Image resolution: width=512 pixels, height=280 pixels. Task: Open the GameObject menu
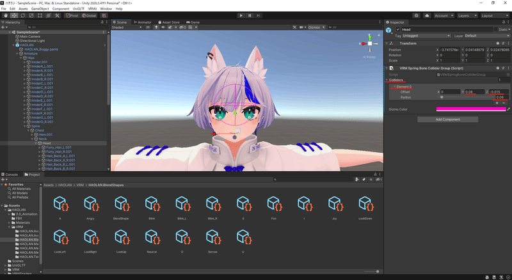pyautogui.click(x=40, y=9)
